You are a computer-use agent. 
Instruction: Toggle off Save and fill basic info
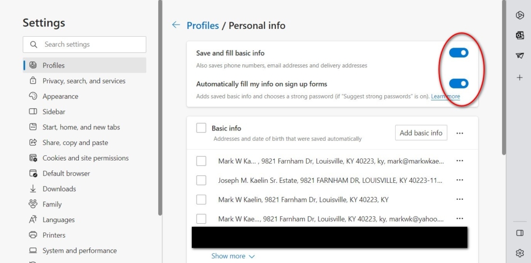[458, 53]
